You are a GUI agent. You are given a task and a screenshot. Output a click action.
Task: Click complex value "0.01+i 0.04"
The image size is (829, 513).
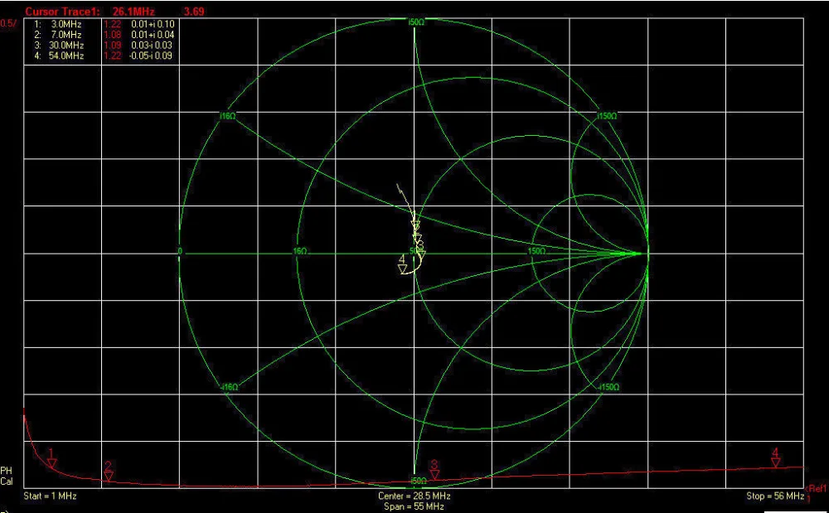pos(153,34)
